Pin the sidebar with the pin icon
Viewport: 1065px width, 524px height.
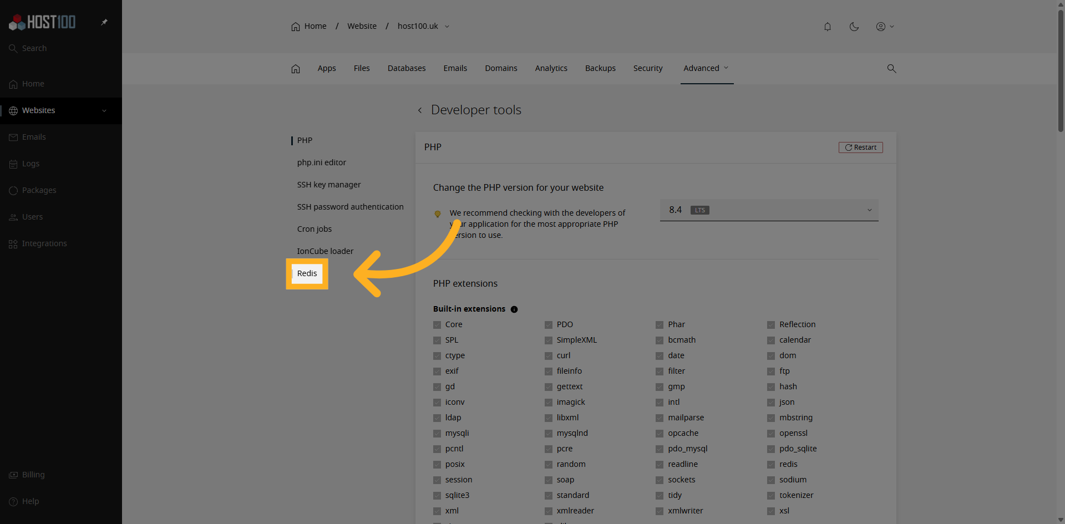(104, 22)
